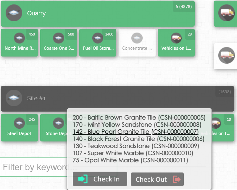
Task: Click the Site #1 header icon
Action: pyautogui.click(x=14, y=98)
